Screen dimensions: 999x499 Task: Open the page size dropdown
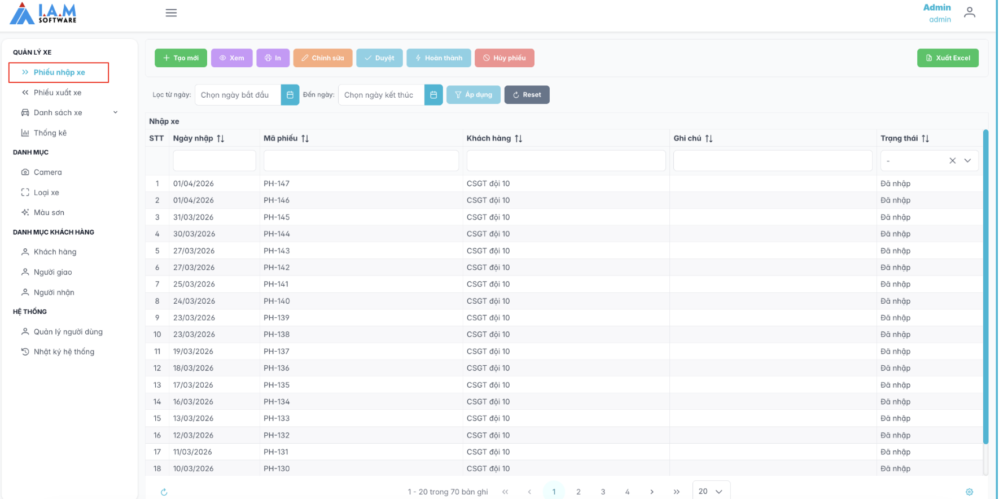pos(711,491)
